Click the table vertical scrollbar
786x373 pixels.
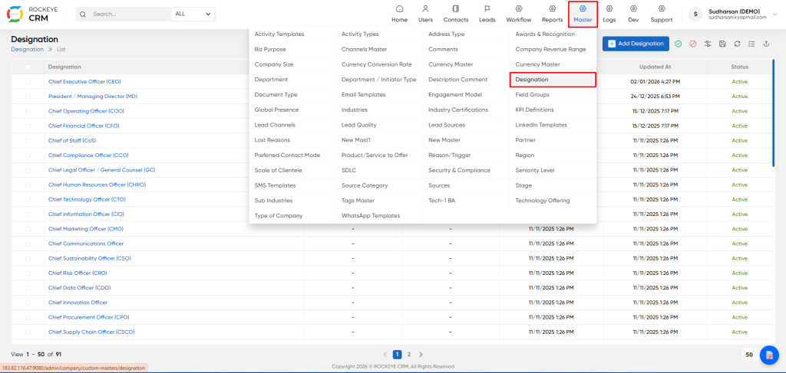pos(774,113)
